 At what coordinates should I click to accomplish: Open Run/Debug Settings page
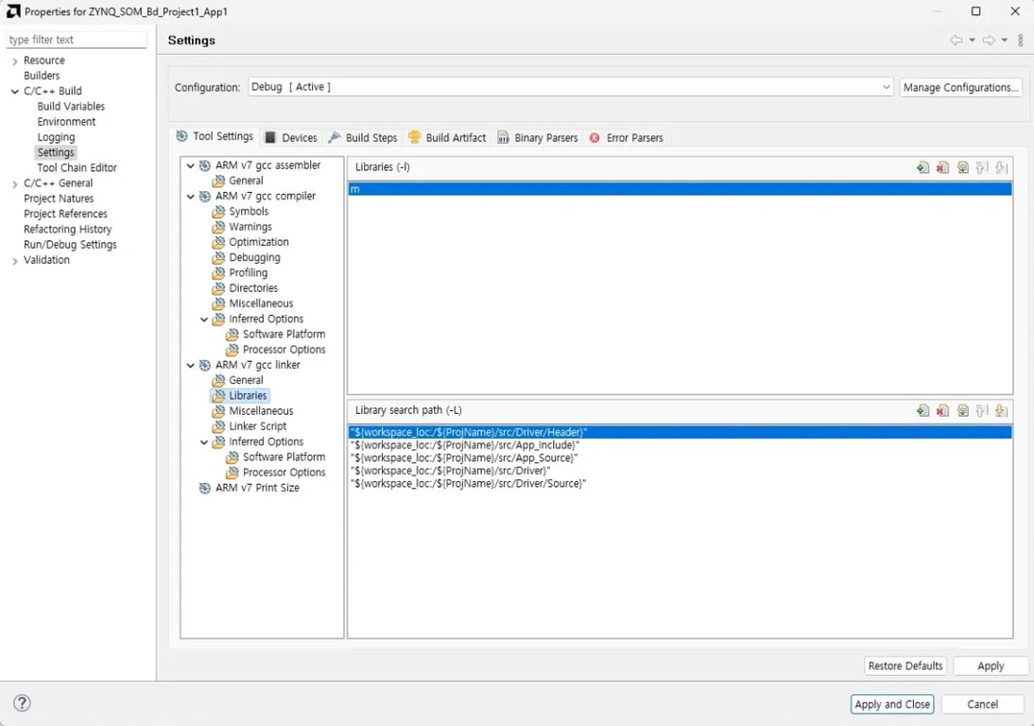[70, 245]
